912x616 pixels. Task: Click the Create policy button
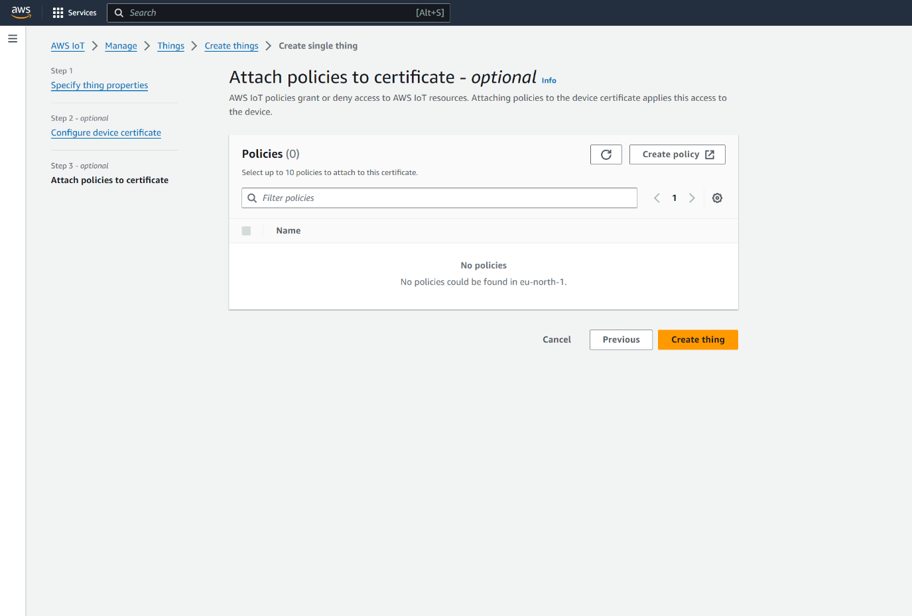[677, 154]
